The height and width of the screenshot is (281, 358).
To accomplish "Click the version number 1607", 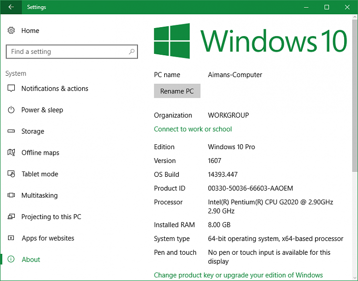I will 215,161.
